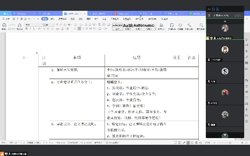The image size is (250, 156).
Task: Expand the styles gallery list
Action: [155, 29]
